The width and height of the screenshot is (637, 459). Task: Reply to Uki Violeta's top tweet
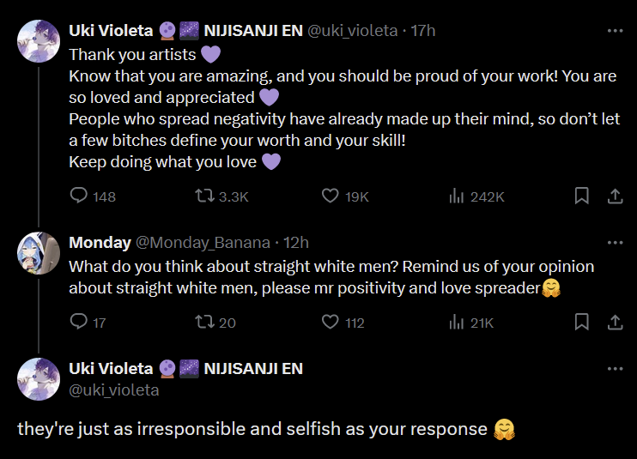[79, 196]
